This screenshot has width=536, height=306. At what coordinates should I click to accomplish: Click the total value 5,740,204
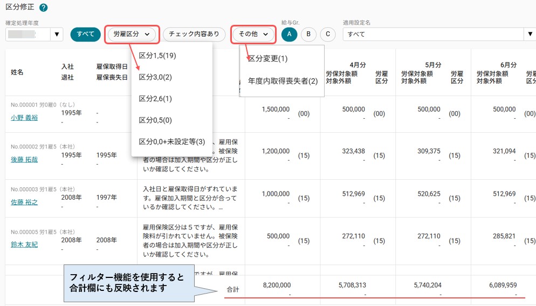point(428,285)
